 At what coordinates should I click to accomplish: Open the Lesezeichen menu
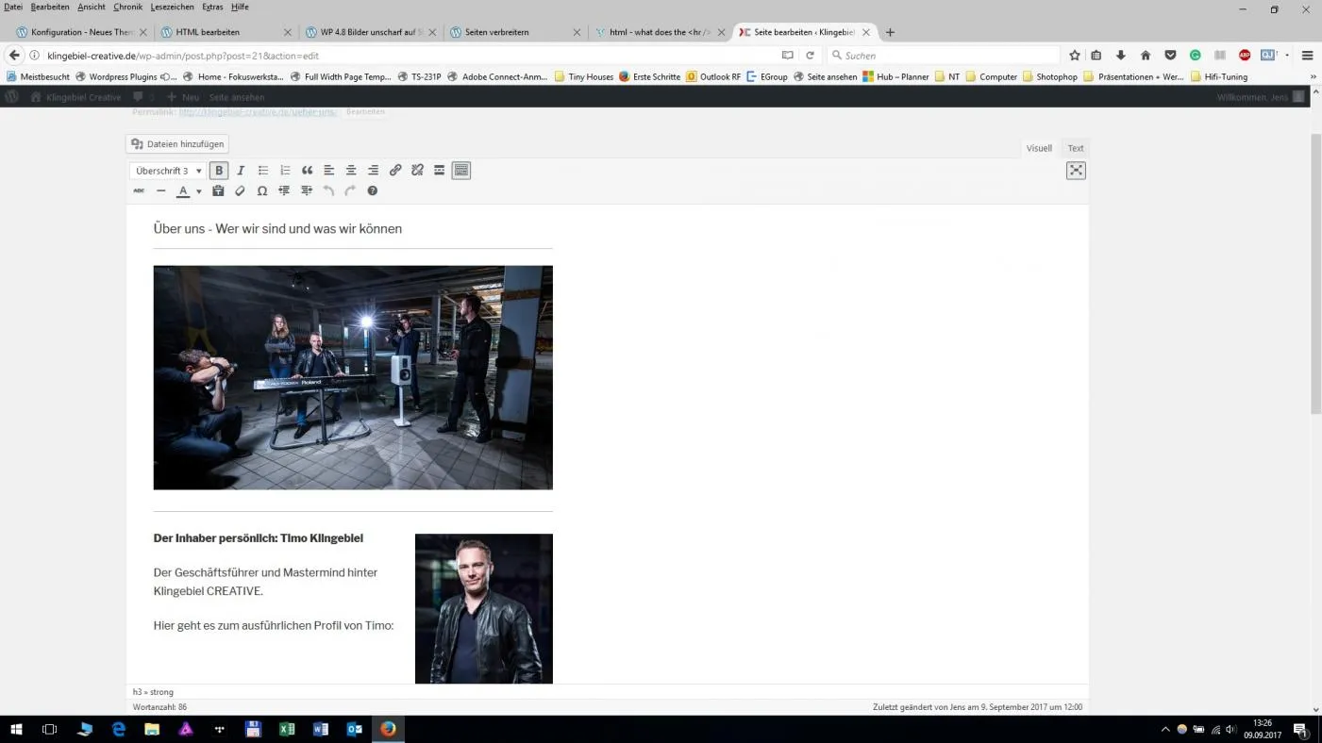tap(172, 7)
